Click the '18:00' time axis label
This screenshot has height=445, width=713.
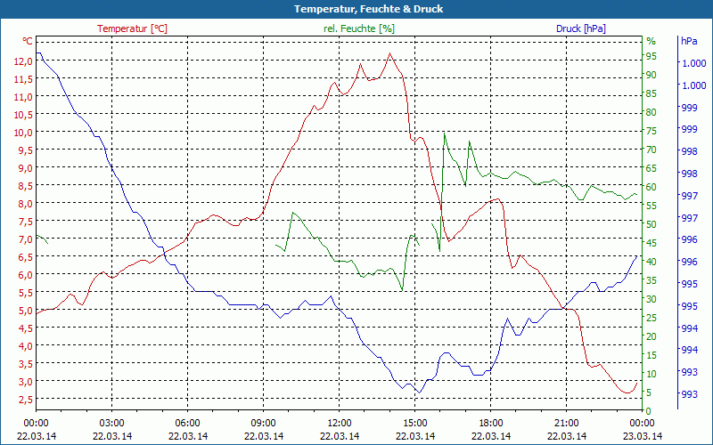pyautogui.click(x=491, y=424)
